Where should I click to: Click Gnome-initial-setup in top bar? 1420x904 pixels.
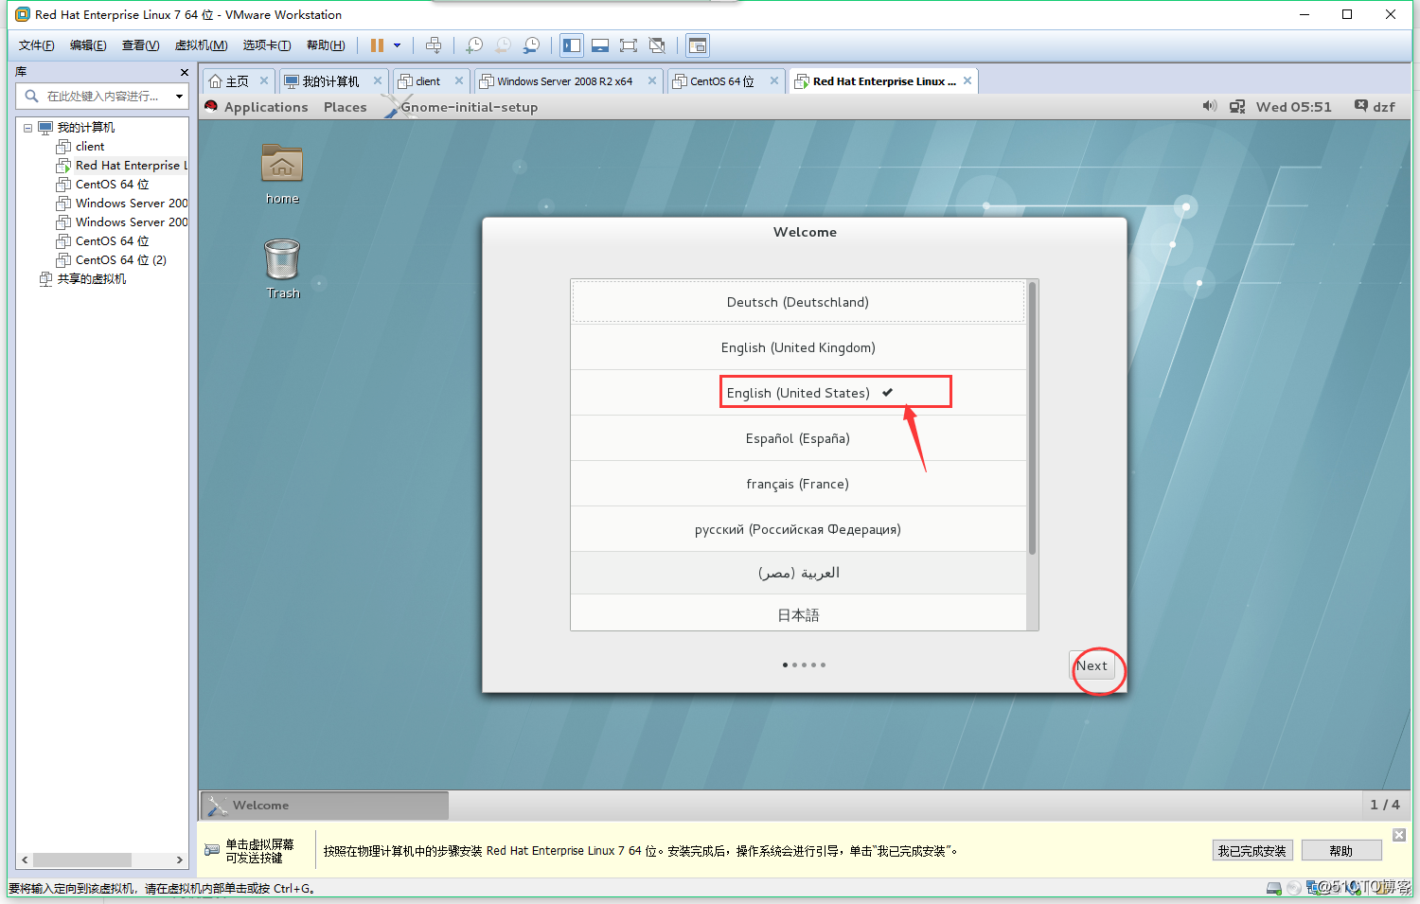pyautogui.click(x=470, y=107)
